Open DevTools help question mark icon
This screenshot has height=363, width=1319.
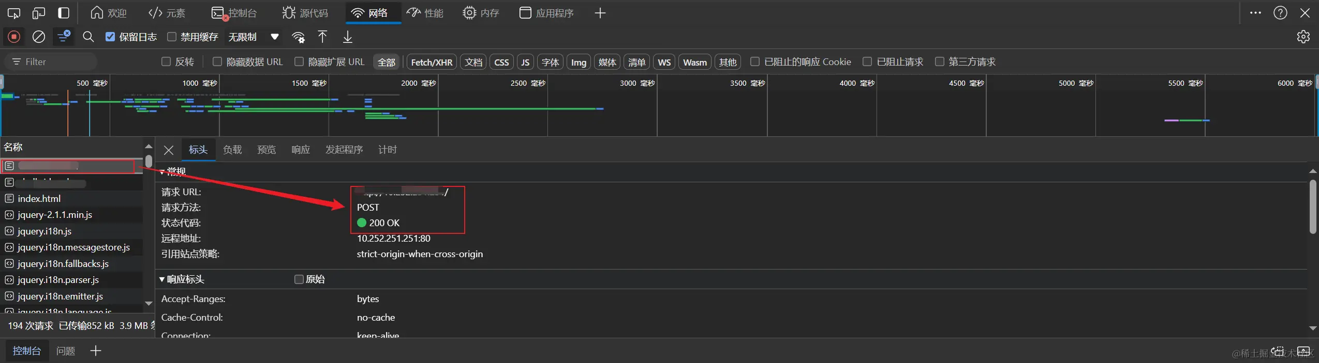click(x=1280, y=13)
